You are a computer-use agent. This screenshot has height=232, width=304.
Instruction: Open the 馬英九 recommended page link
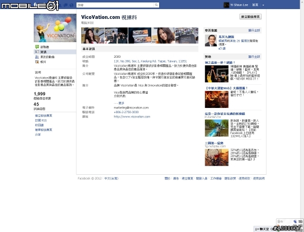coord(226,37)
